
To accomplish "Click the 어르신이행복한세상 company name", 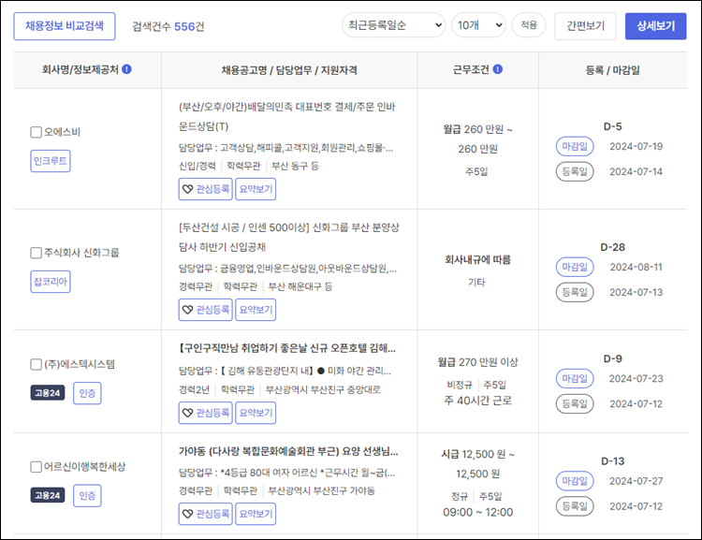I will click(84, 467).
